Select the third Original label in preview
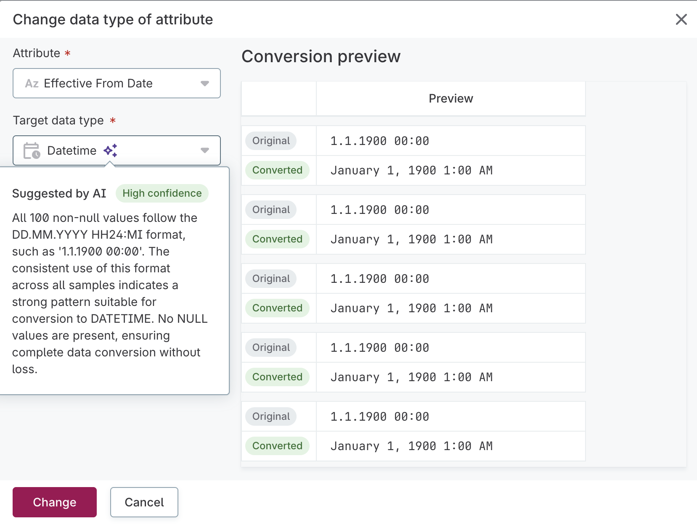 [271, 279]
